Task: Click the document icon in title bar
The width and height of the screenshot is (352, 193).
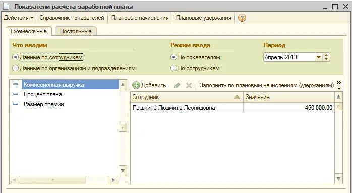Action: [6, 7]
